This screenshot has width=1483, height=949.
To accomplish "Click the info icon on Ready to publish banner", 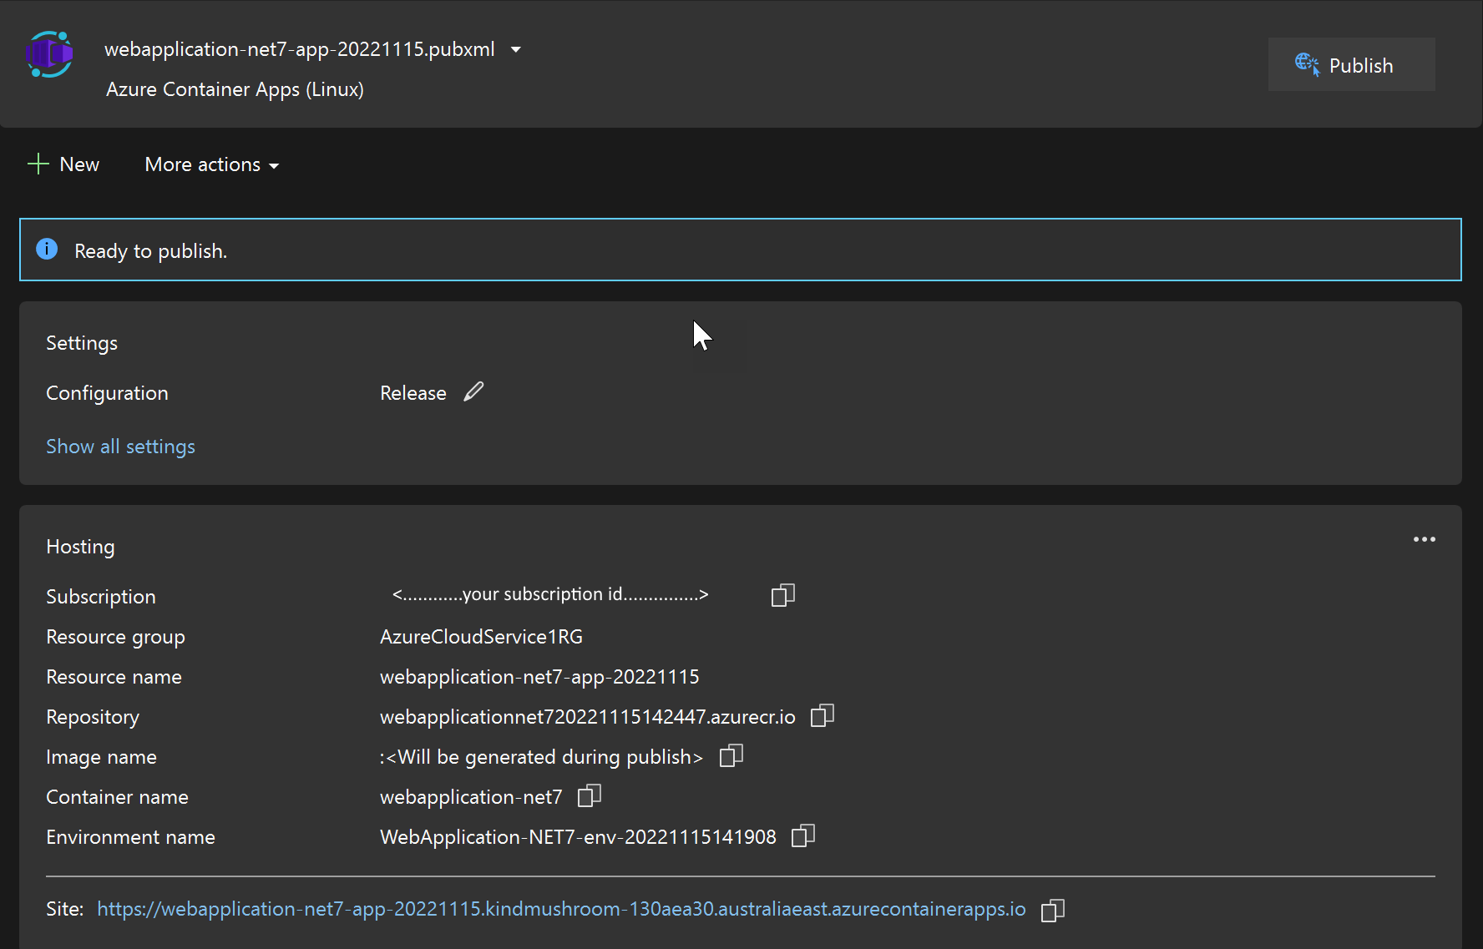I will pos(47,249).
